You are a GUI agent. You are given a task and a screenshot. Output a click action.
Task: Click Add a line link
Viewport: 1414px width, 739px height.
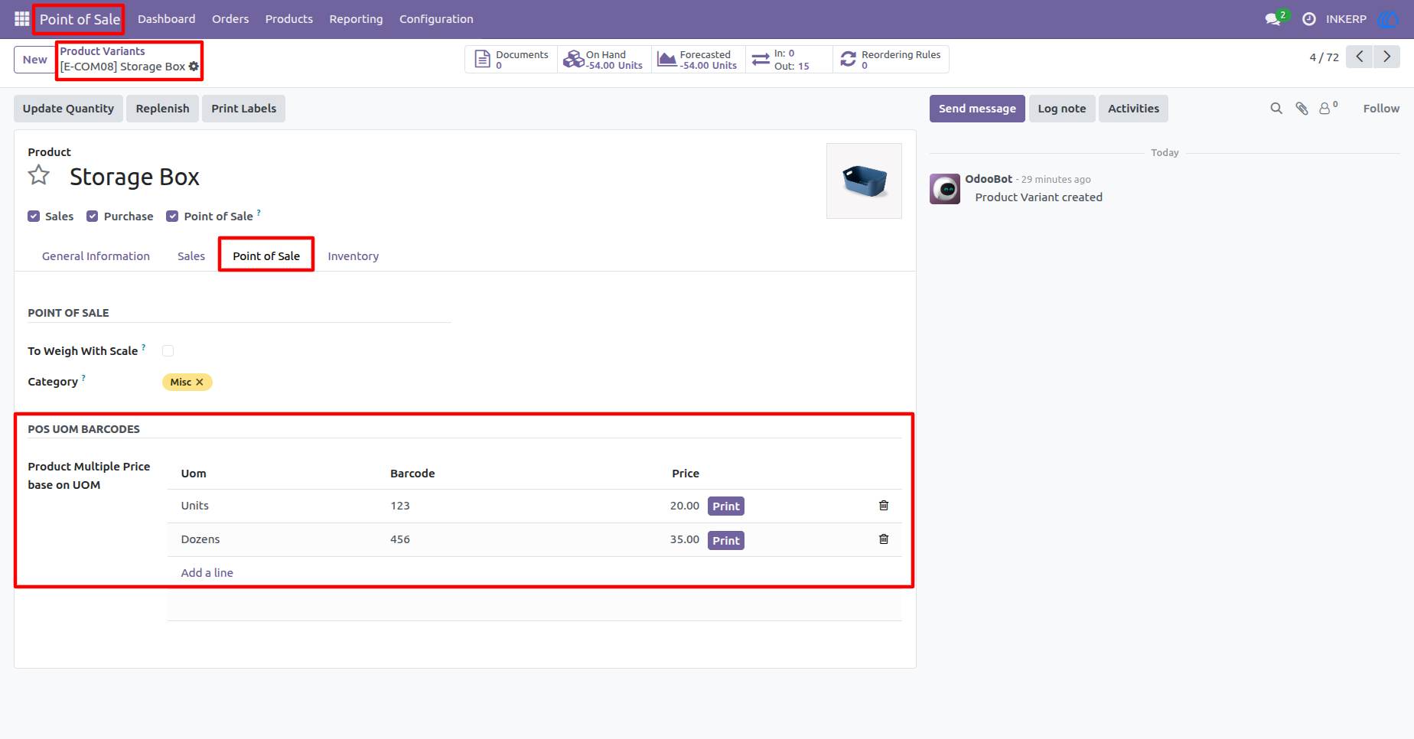(x=207, y=573)
